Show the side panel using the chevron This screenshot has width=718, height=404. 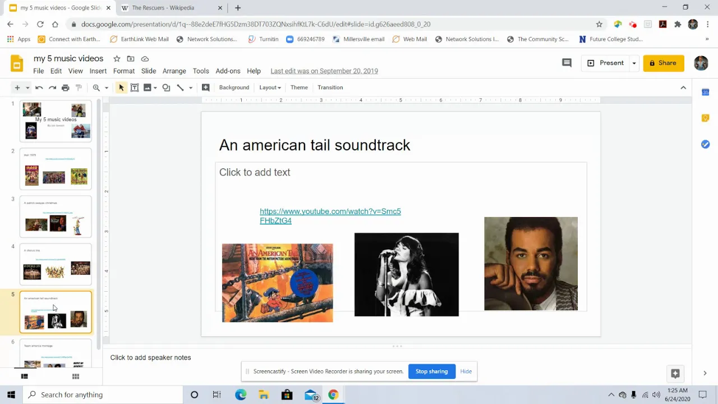tap(705, 373)
